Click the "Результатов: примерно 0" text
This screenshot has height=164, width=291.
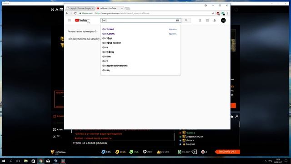click(x=82, y=31)
